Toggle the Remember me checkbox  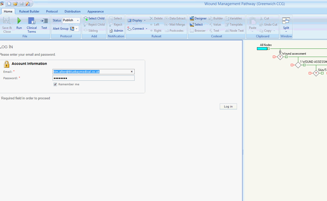[x=55, y=84]
